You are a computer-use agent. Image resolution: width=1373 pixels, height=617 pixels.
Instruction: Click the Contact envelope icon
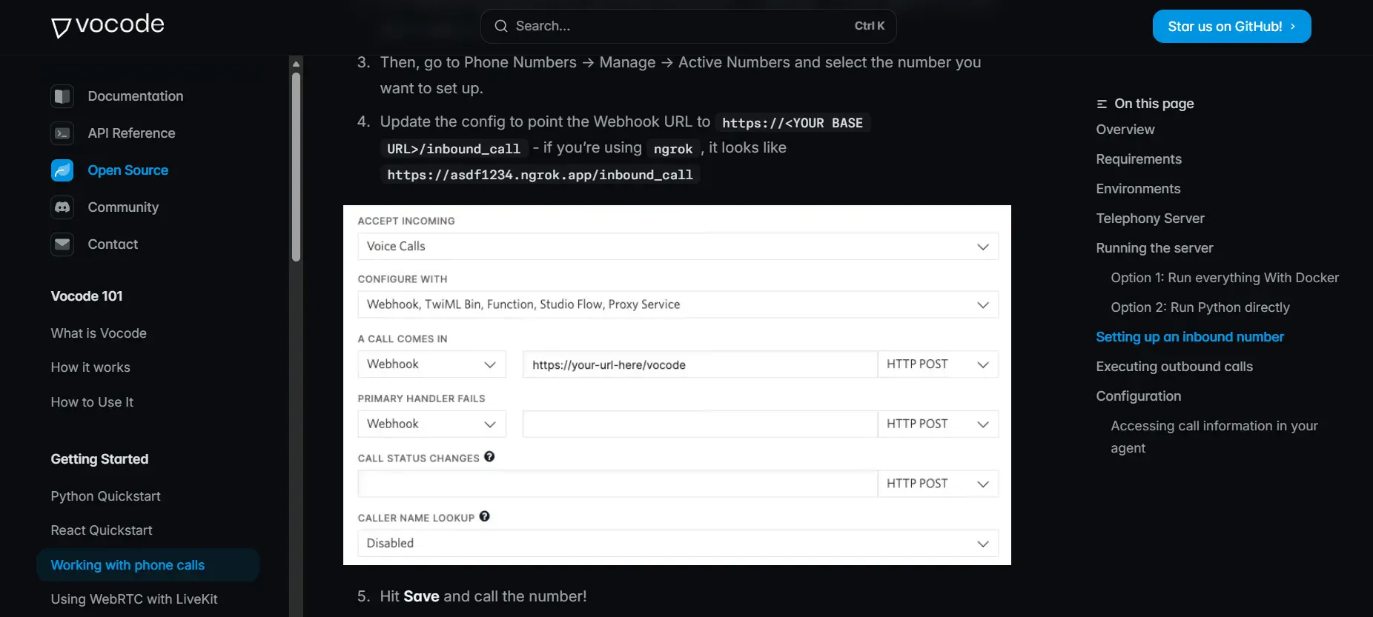(62, 244)
